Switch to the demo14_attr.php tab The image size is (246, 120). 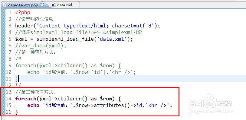pos(23,5)
